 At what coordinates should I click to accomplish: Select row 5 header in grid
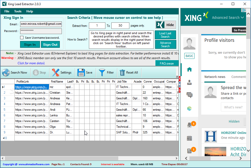(7, 110)
